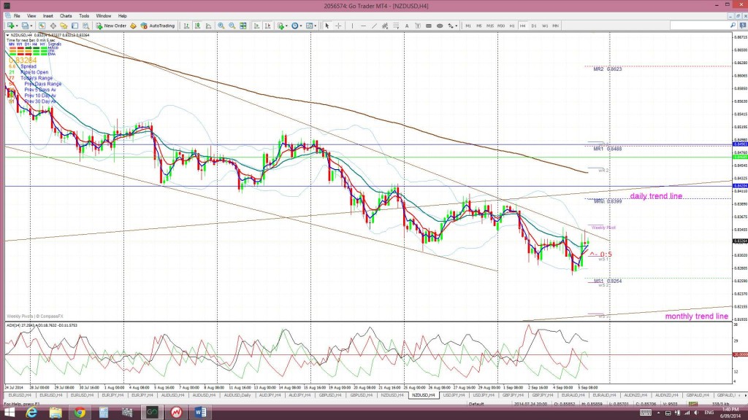The height and width of the screenshot is (420, 748).
Task: Open the Charts menu
Action: point(66,15)
